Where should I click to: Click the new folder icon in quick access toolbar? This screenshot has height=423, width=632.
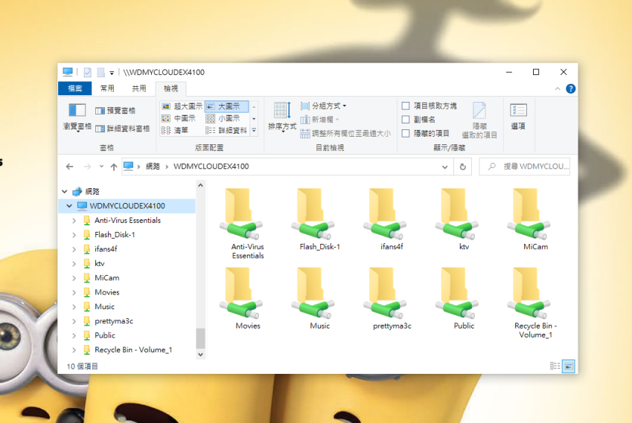pyautogui.click(x=100, y=72)
